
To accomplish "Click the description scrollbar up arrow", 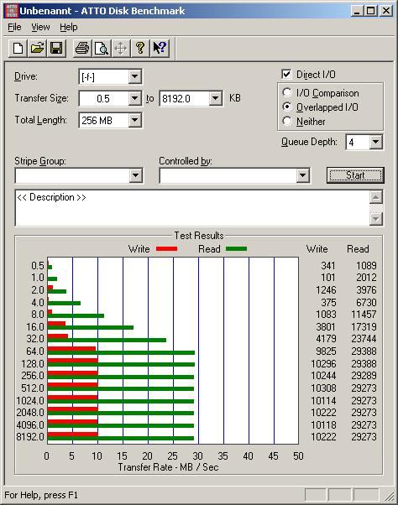I will (376, 197).
